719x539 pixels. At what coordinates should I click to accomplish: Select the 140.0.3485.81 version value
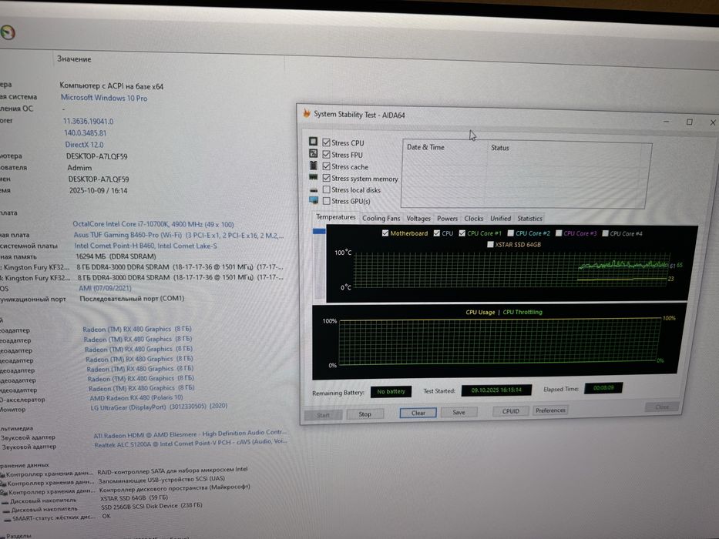86,133
